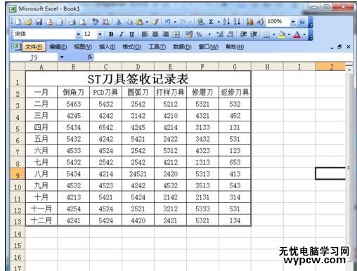Toggle Bold formatting
The width and height of the screenshot is (357, 271).
pos(111,34)
